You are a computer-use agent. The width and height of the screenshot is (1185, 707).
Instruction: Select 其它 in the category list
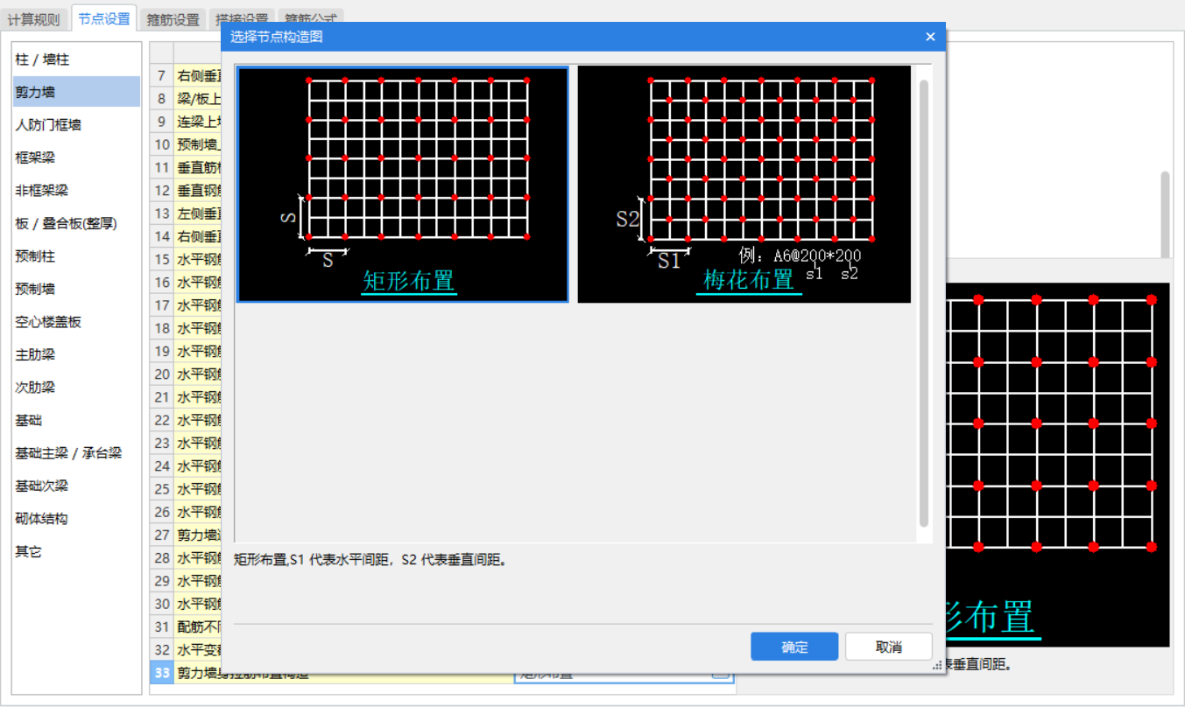tap(76, 551)
